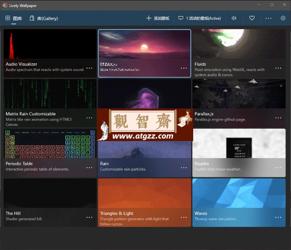Select the Rain wallpaper thumbnail

(x=145, y=150)
